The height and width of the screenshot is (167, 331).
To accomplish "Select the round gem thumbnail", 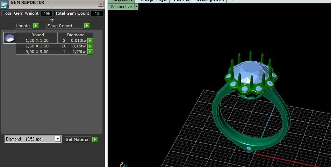I will pos(10,38).
